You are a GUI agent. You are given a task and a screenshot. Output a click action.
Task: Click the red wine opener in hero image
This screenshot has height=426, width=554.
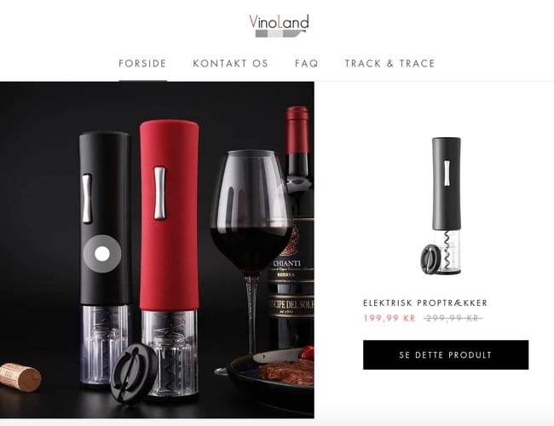click(x=170, y=258)
